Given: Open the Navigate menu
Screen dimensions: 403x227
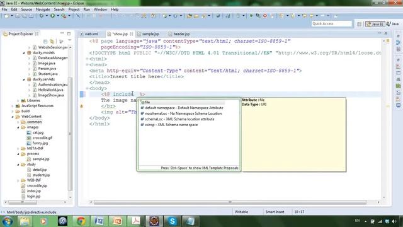Looking at the screenshot, I should click(43, 9).
